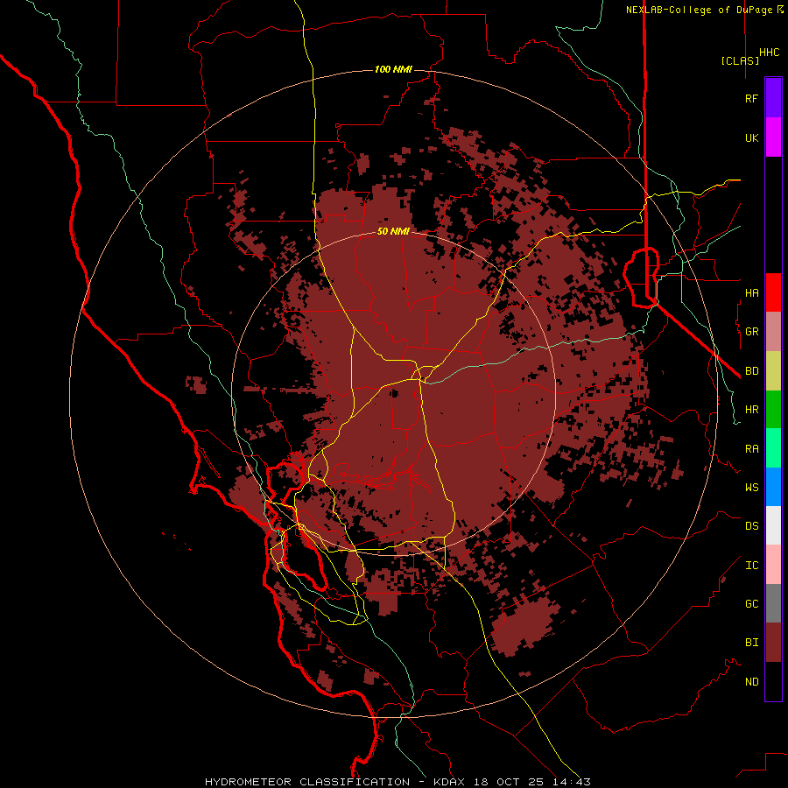Click the BD legend label
The image size is (788, 788).
coord(751,371)
